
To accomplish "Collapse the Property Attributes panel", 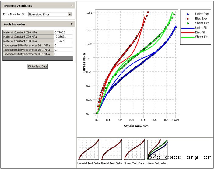I will [x=72, y=6].
